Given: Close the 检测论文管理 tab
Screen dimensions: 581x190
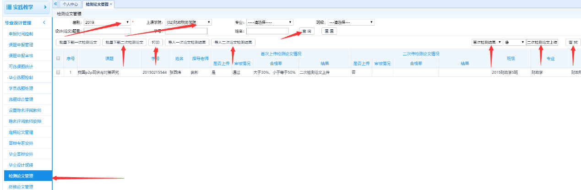Looking at the screenshot, I should coord(111,4).
